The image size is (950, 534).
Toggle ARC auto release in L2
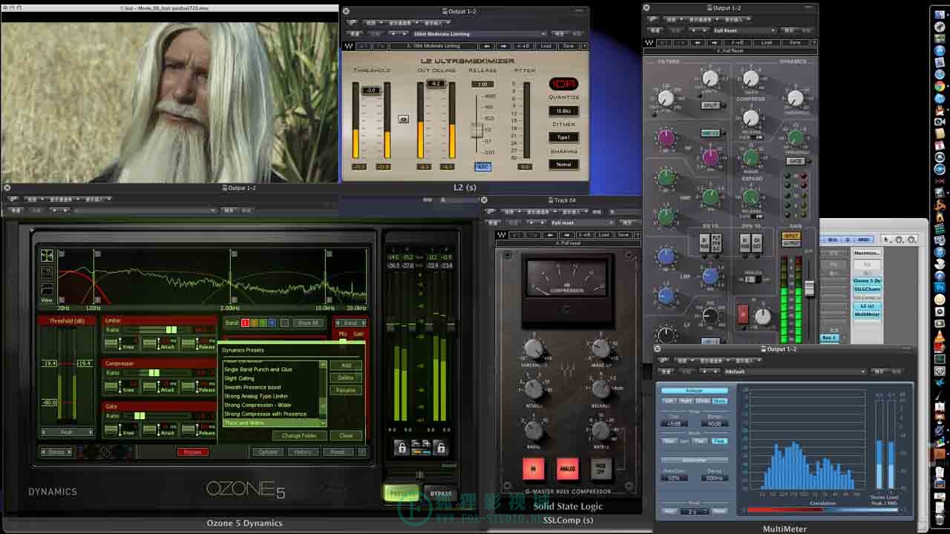pos(482,167)
